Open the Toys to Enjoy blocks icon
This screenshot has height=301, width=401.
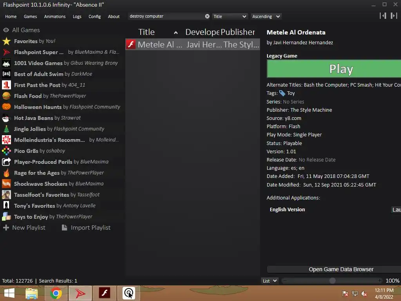[6, 217]
